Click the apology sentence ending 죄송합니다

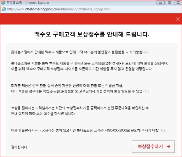pos(80,52)
